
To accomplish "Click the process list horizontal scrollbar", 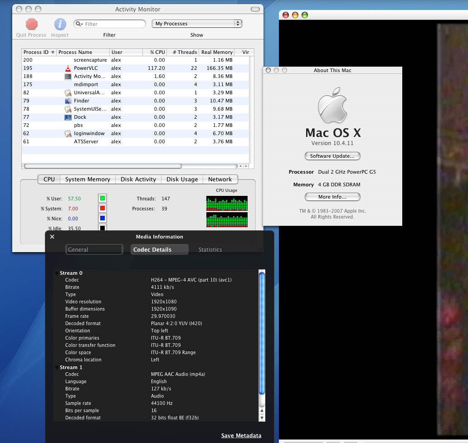I will [102, 166].
